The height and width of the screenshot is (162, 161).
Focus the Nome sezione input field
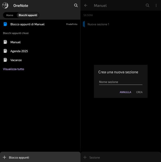pos(121,82)
